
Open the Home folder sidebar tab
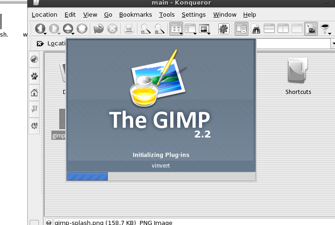(x=34, y=93)
